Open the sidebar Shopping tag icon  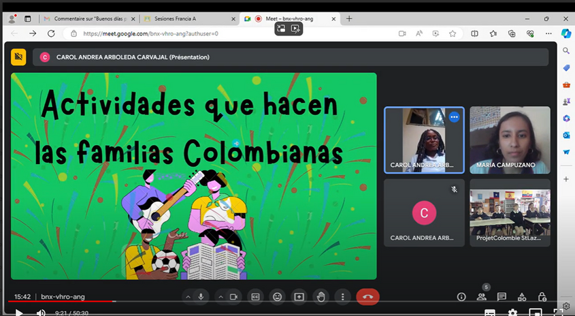click(566, 68)
